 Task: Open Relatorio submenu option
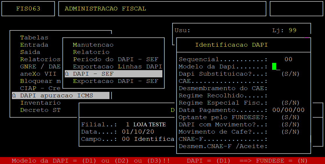(91, 52)
